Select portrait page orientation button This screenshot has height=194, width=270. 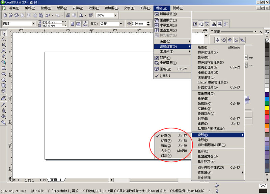(73, 24)
